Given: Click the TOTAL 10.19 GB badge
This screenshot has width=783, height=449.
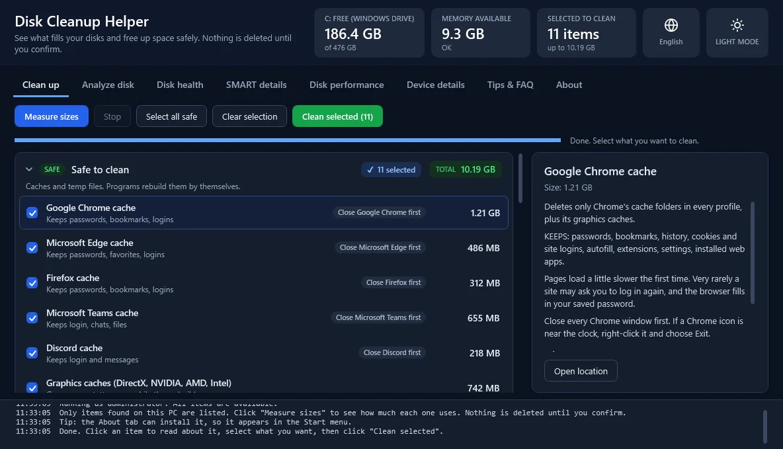Looking at the screenshot, I should (x=466, y=170).
